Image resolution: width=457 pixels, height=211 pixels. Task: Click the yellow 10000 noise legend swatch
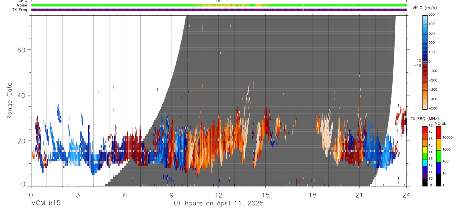tap(438, 144)
